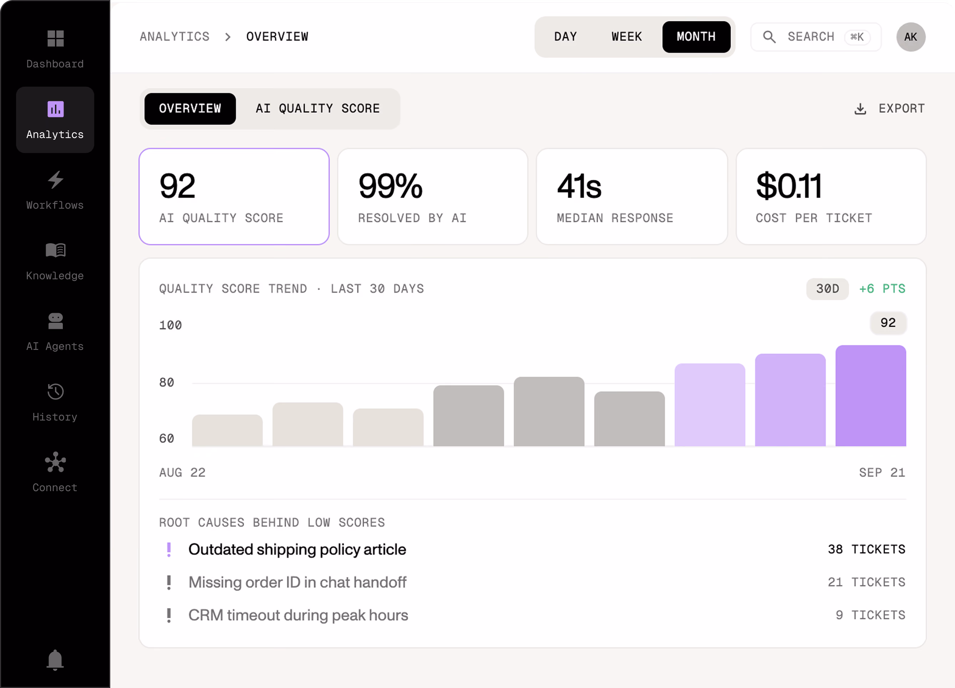Click the ⌘K shortcut badge
Image resolution: width=955 pixels, height=688 pixels.
point(857,37)
